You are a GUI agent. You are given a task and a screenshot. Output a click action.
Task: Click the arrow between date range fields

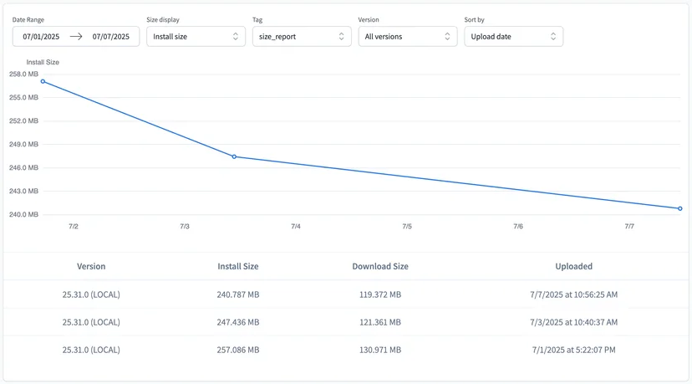pyautogui.click(x=76, y=36)
